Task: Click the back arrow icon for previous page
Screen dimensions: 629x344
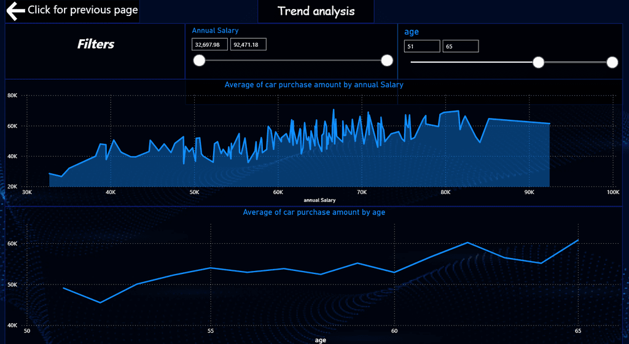Action: click(x=15, y=11)
